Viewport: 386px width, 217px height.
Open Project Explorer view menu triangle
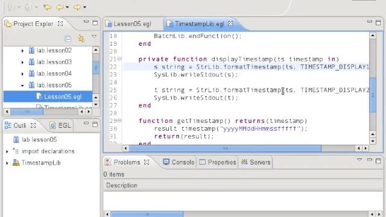click(94, 36)
